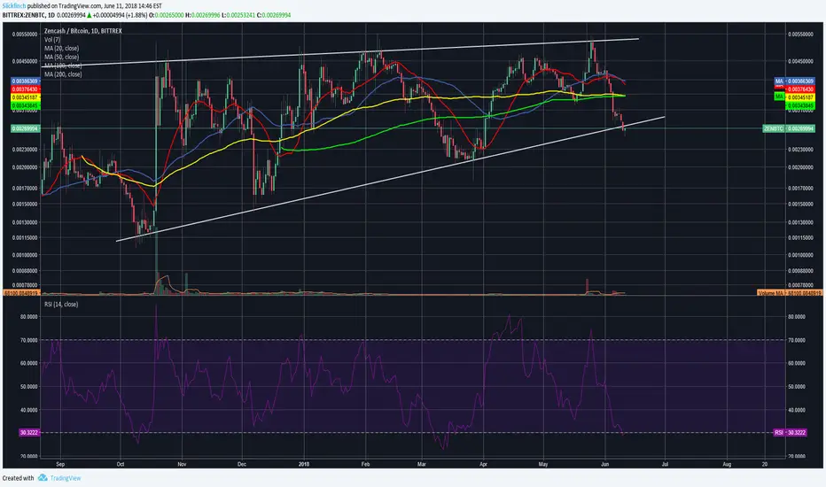Click the red 0.00376430 label on left scale
The image size is (826, 487).
tap(26, 89)
